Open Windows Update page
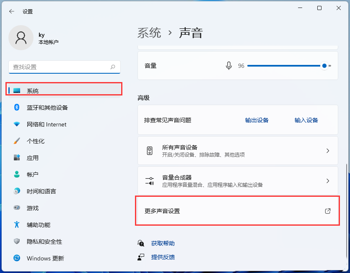The image size is (350, 273). (45, 258)
